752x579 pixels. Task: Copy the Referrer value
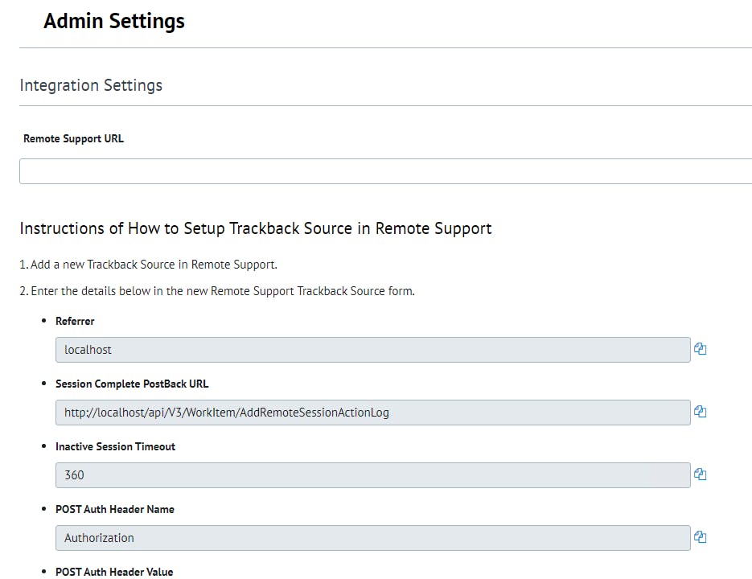click(701, 349)
